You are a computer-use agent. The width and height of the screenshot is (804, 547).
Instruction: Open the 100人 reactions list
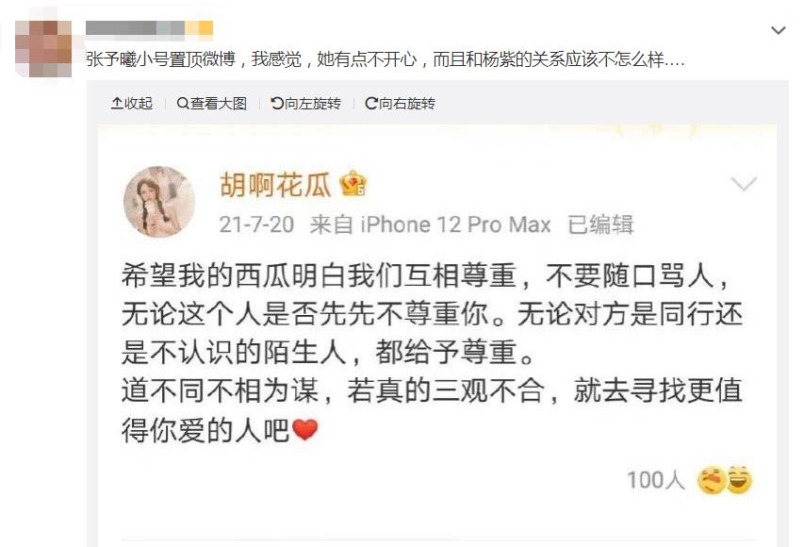click(656, 481)
